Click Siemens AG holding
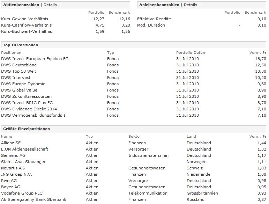 click(x=13, y=155)
